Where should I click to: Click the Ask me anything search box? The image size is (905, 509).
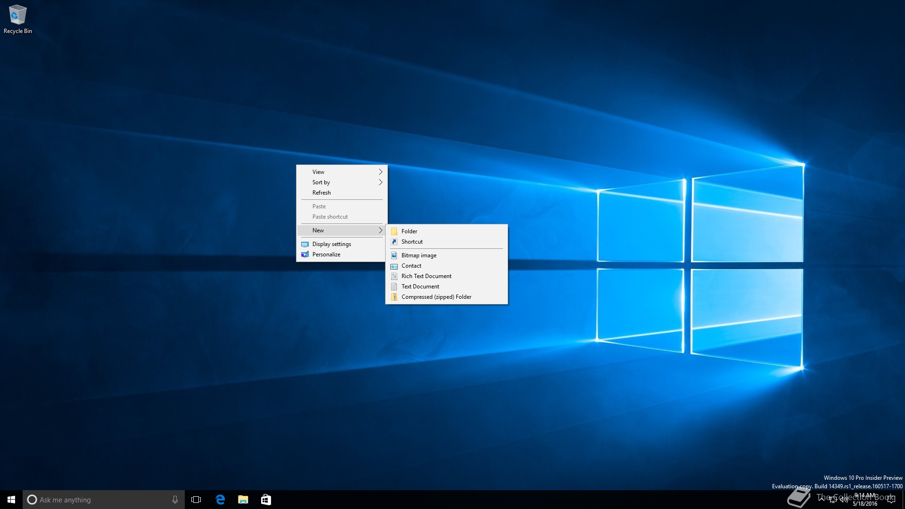(105, 500)
